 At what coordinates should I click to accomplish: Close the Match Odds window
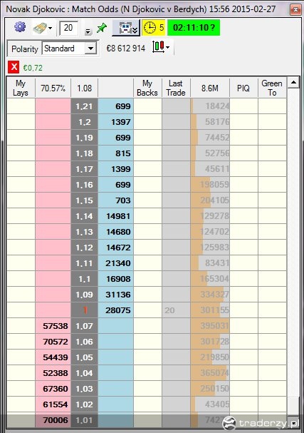click(x=295, y=10)
